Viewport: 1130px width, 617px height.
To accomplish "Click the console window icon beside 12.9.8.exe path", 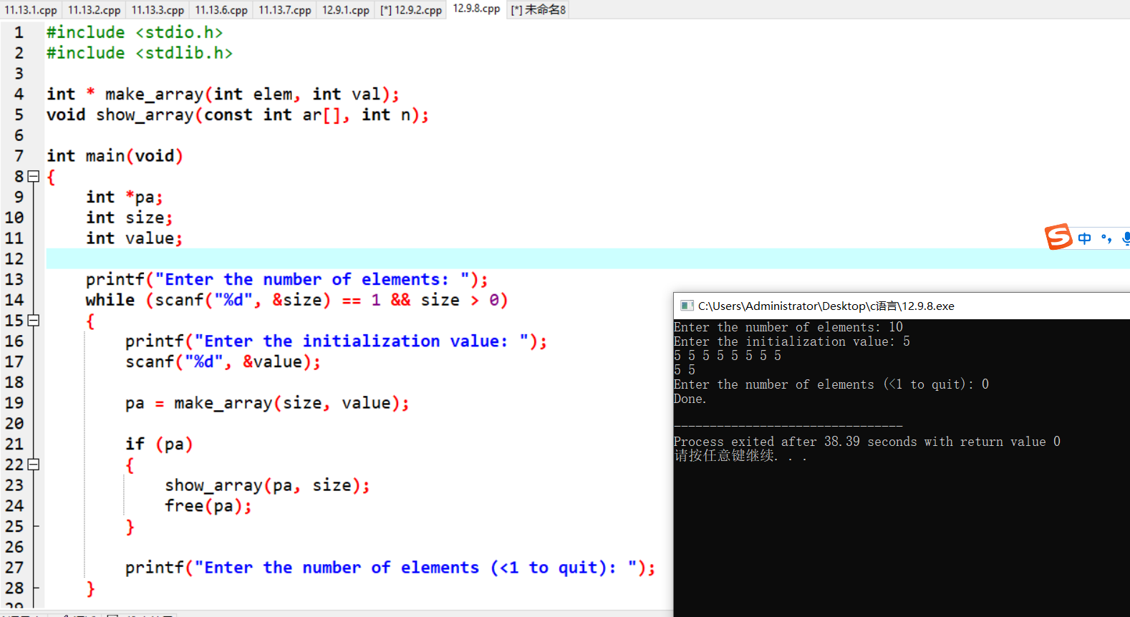I will tap(687, 306).
